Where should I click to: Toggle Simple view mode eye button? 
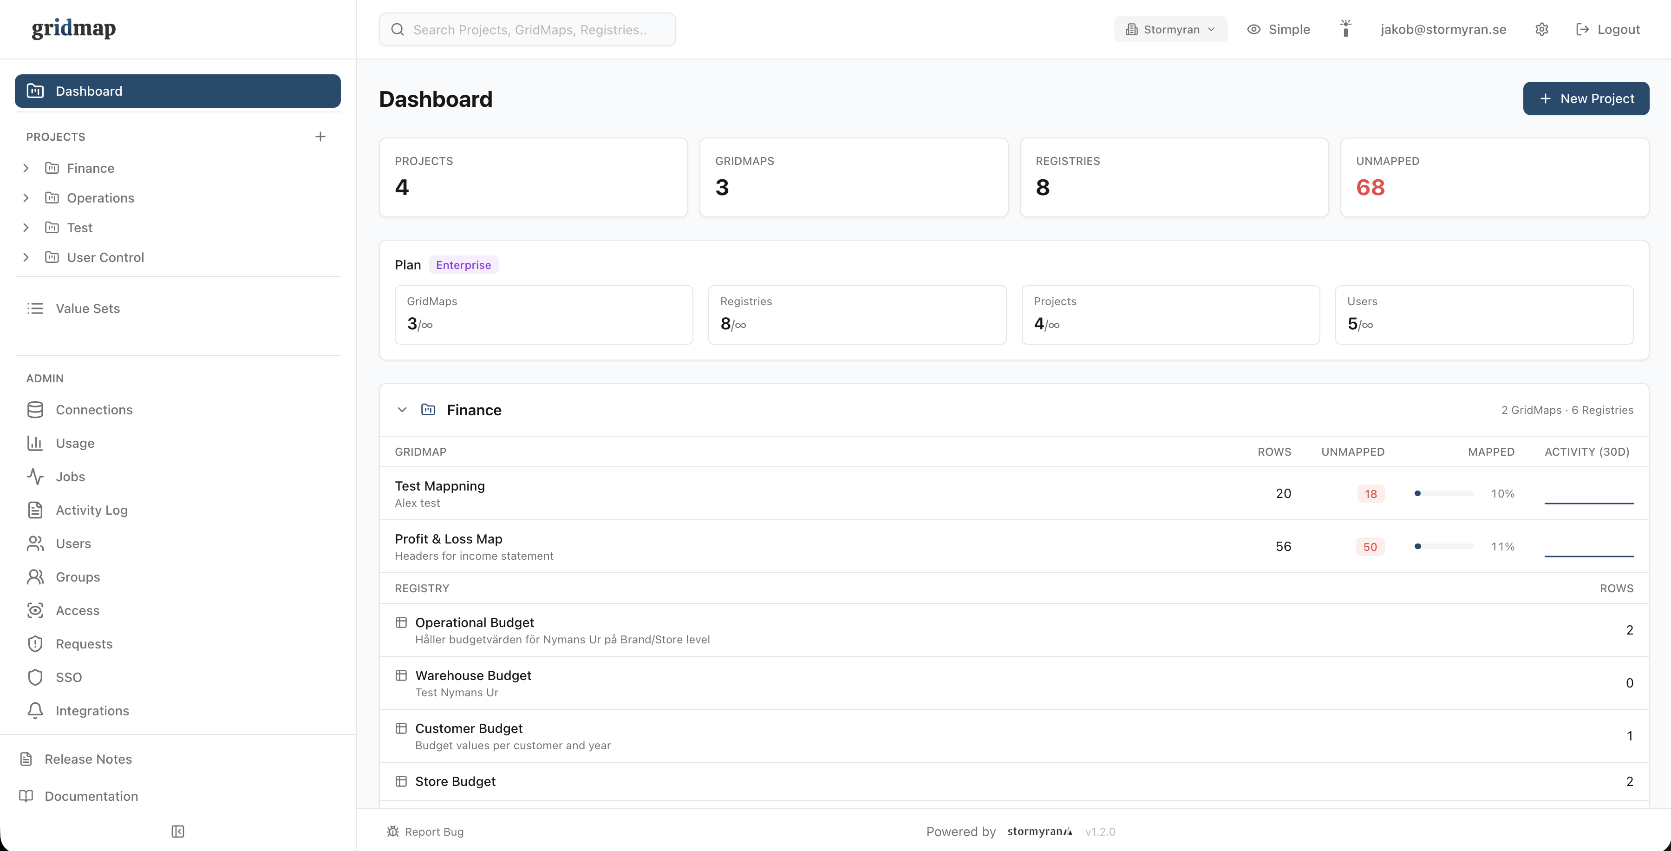(x=1278, y=29)
